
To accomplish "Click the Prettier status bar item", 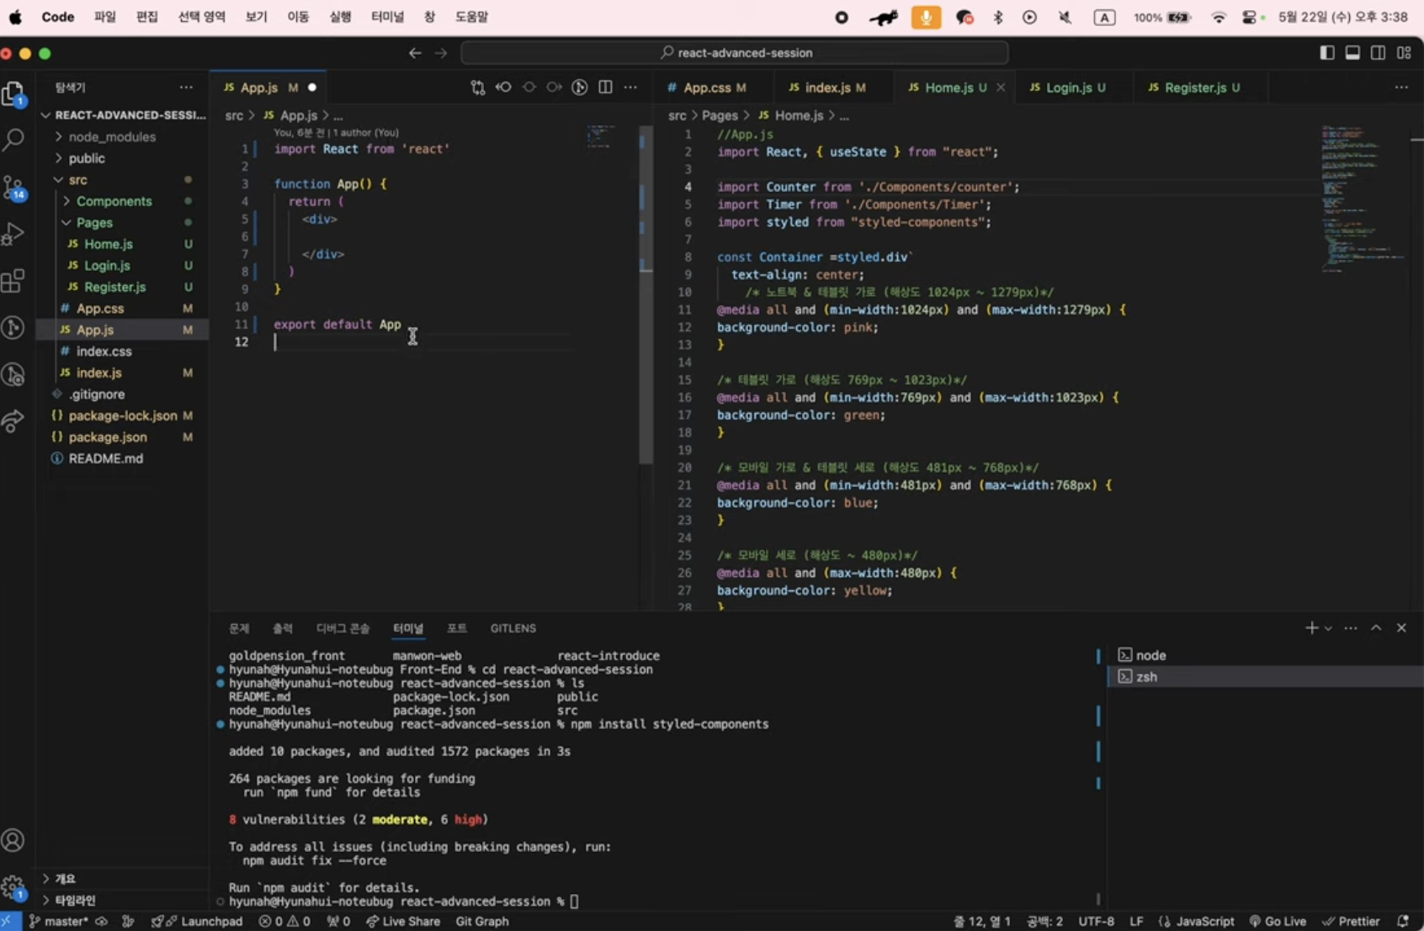I will click(1351, 922).
